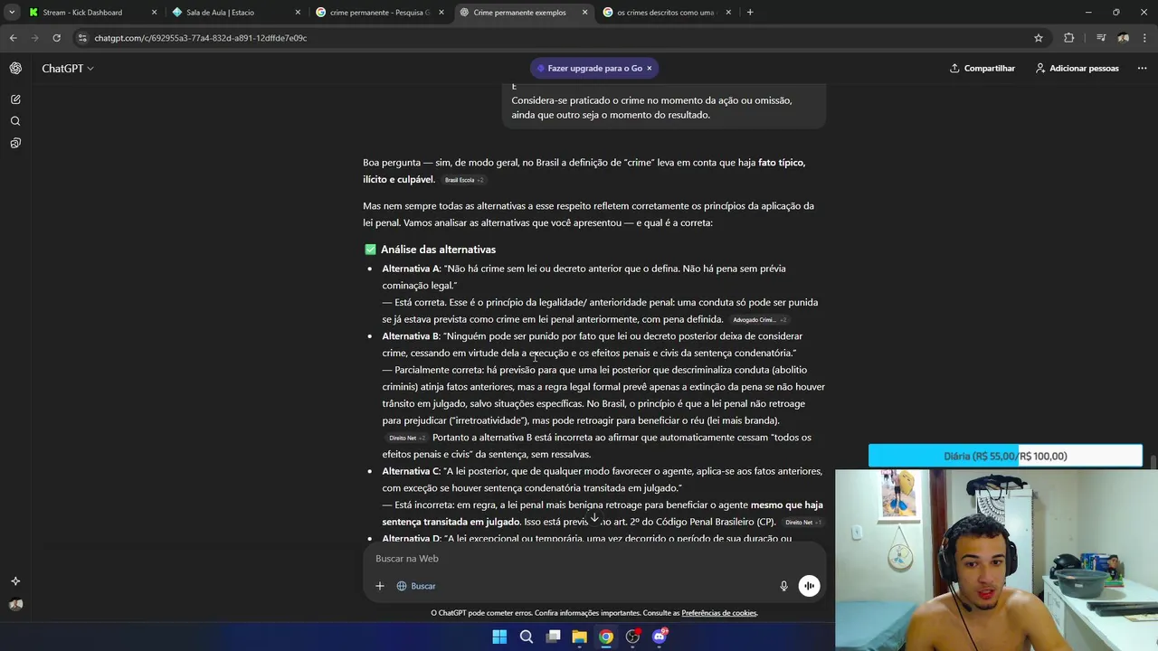View site information icon in address bar
The width and height of the screenshot is (1158, 651).
click(83, 38)
